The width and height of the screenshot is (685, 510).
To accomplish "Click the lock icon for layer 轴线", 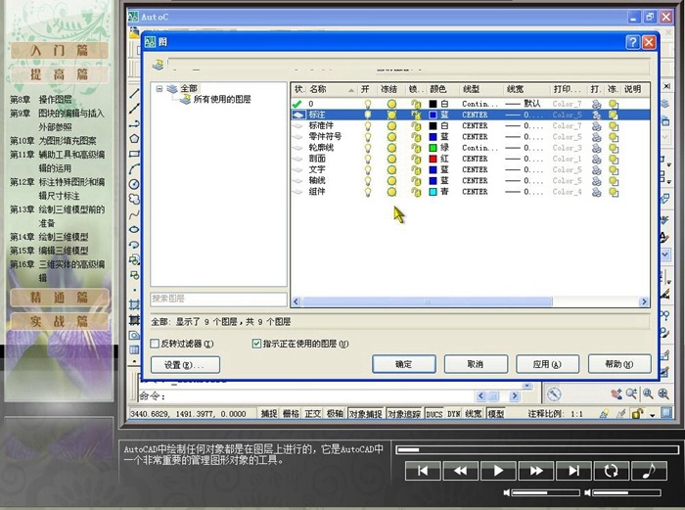I will [x=416, y=181].
